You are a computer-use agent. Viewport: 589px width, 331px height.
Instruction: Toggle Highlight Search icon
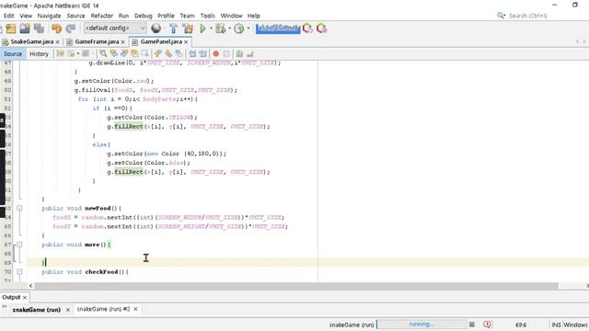(134, 54)
